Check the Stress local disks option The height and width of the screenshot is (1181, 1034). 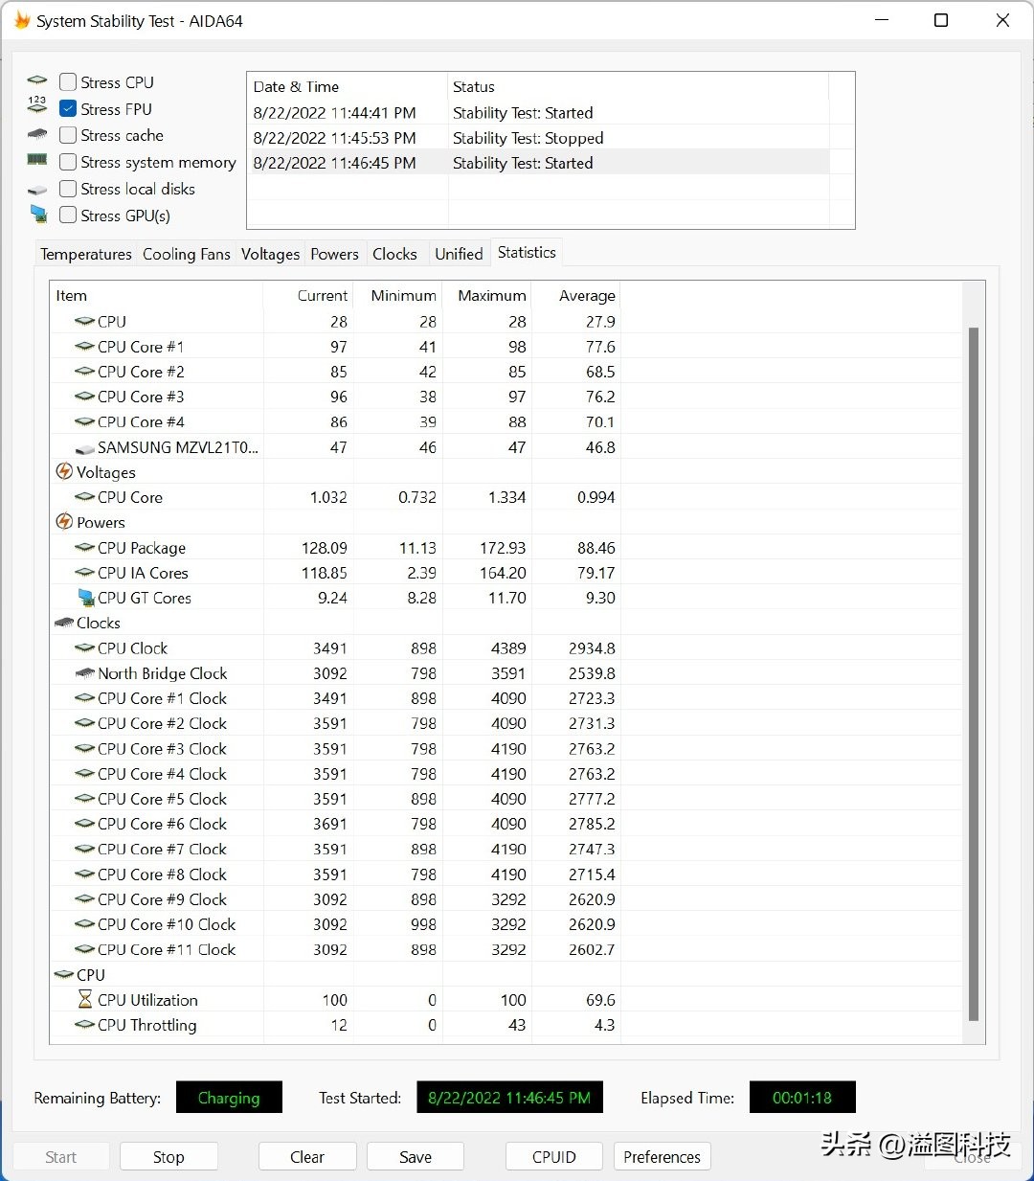click(67, 189)
